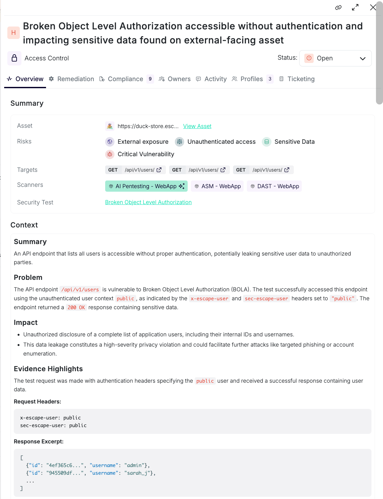This screenshot has width=383, height=499.
Task: Click the high severity H badge
Action: click(13, 33)
